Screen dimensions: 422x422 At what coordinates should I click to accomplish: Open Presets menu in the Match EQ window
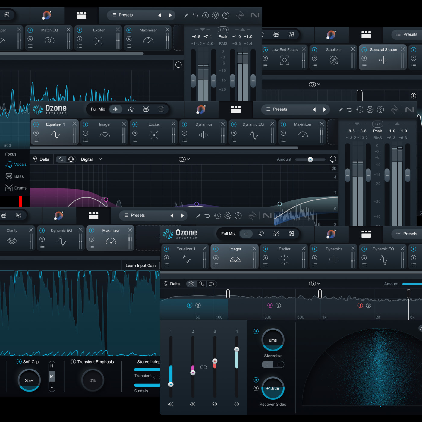coord(122,15)
